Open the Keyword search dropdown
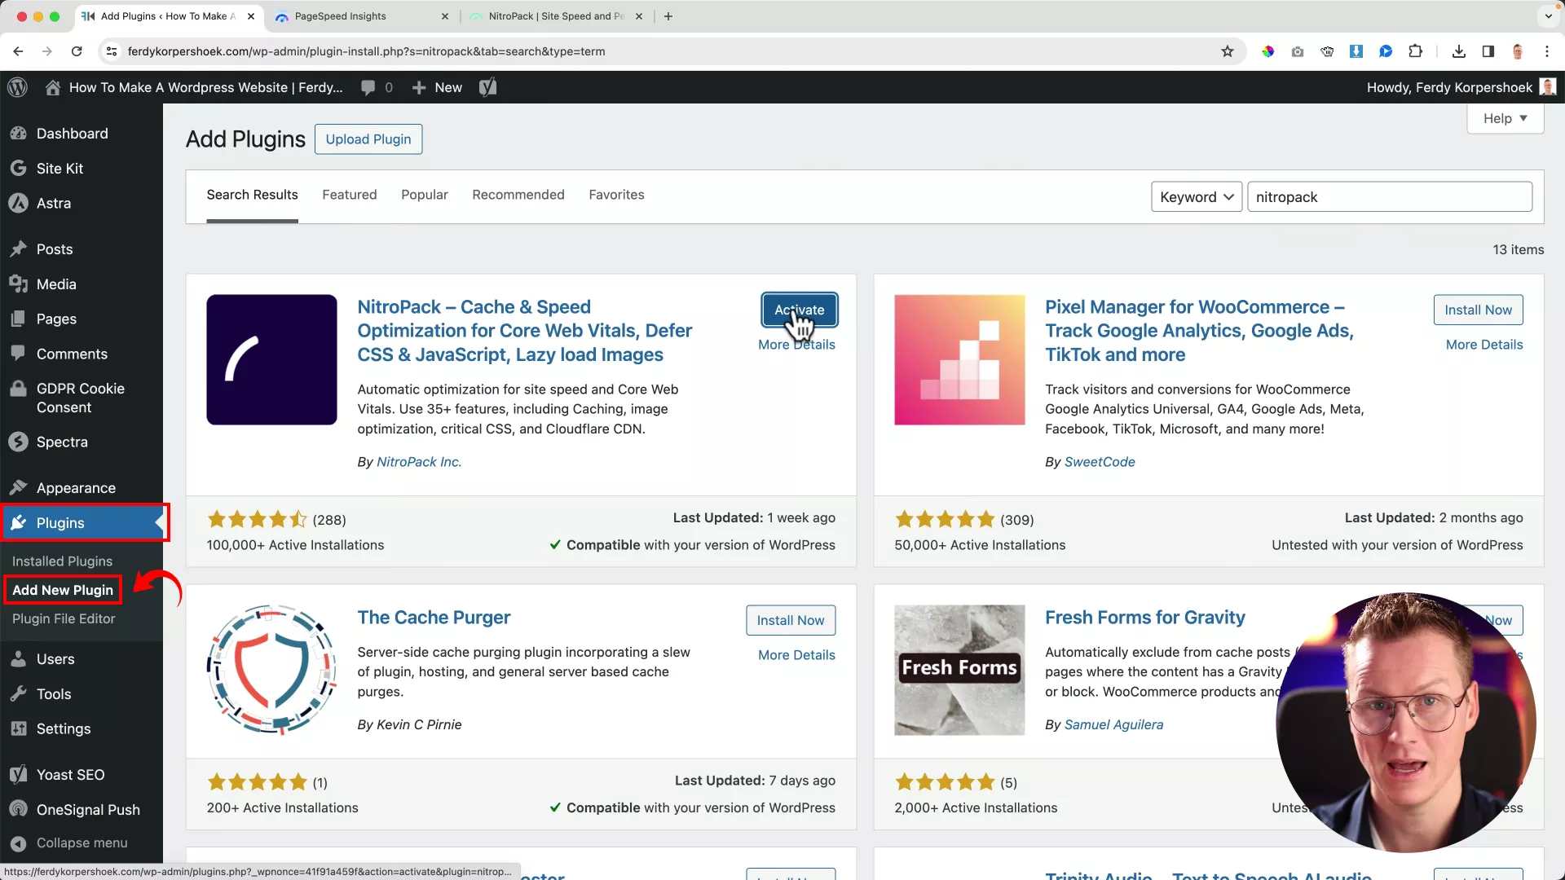Screen dimensions: 1565x880 click(1196, 196)
